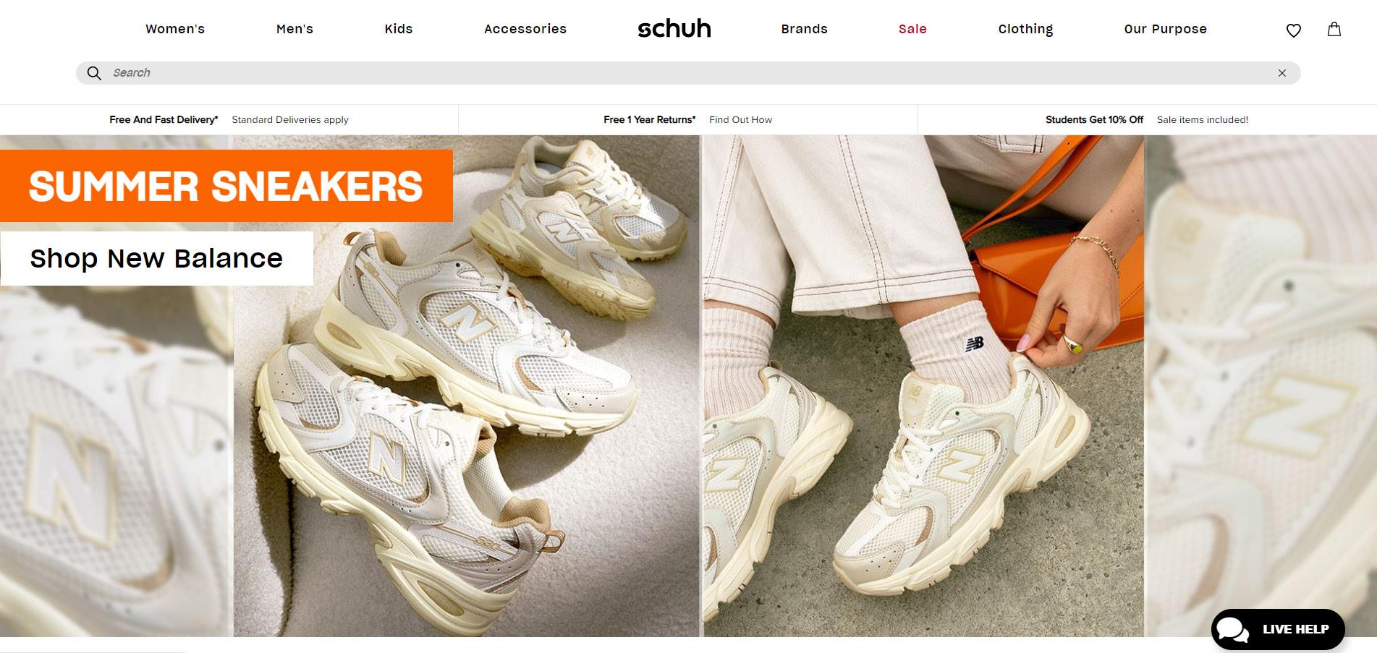Viewport: 1377px width, 653px height.
Task: Click the Summer Sneakers banner heading
Action: pos(226,186)
